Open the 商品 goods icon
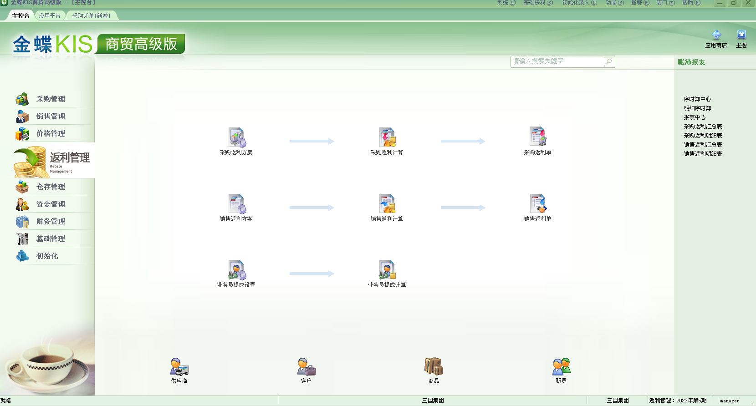This screenshot has height=406, width=756. 434,366
